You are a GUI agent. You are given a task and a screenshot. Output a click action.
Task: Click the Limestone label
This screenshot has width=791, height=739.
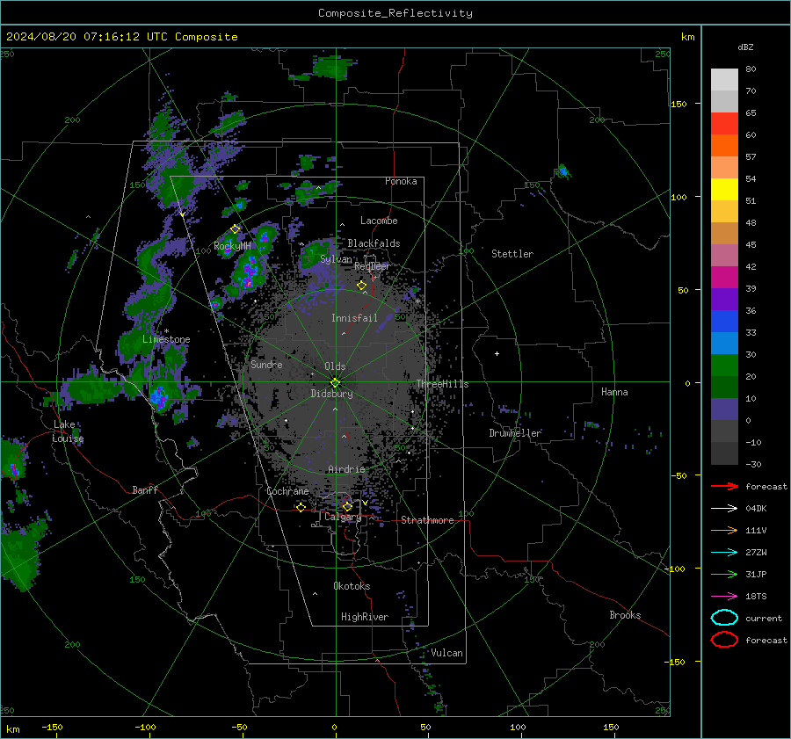(166, 339)
